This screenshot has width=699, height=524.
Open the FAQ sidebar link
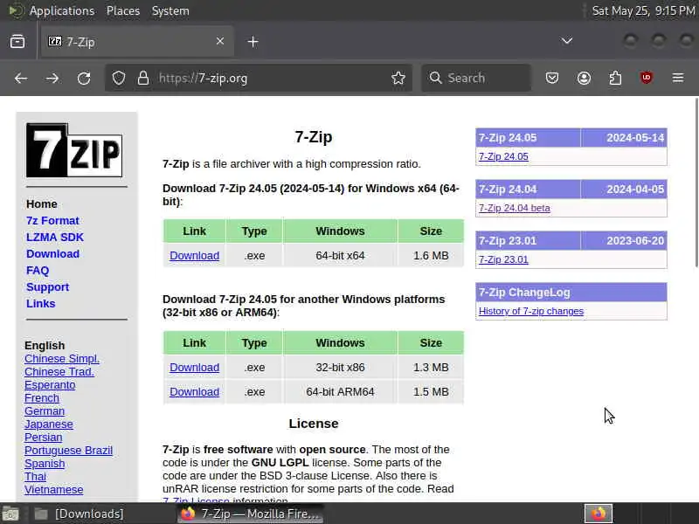[x=38, y=271]
